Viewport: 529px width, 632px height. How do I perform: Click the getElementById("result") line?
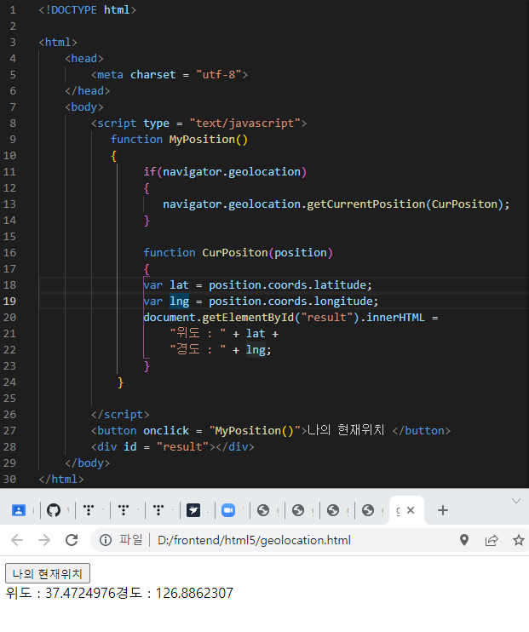point(290,318)
